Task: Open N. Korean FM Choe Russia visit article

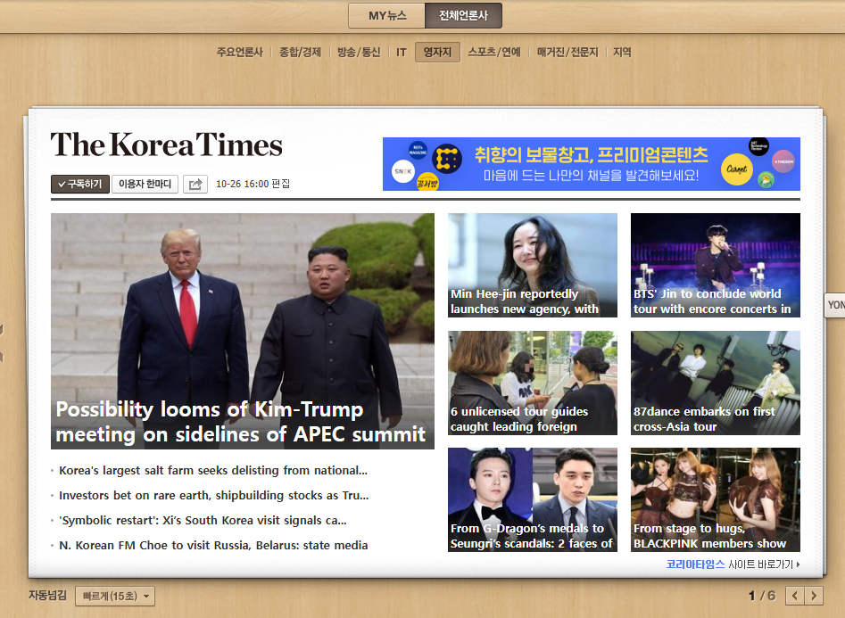Action: [x=212, y=546]
